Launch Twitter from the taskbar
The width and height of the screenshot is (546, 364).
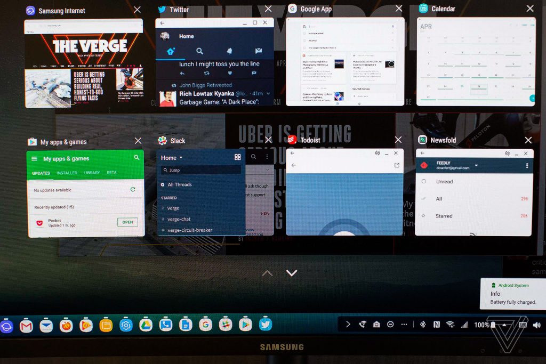pyautogui.click(x=266, y=325)
